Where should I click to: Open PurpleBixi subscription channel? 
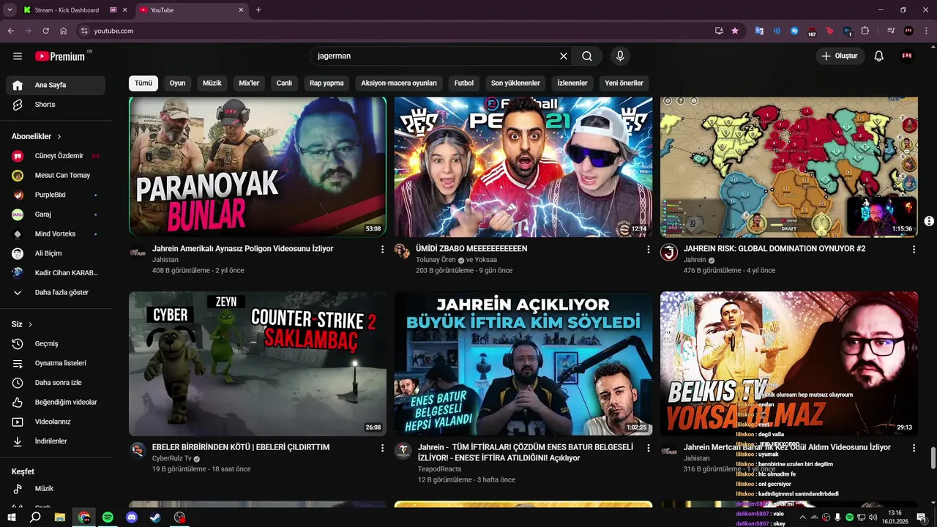[x=56, y=195]
